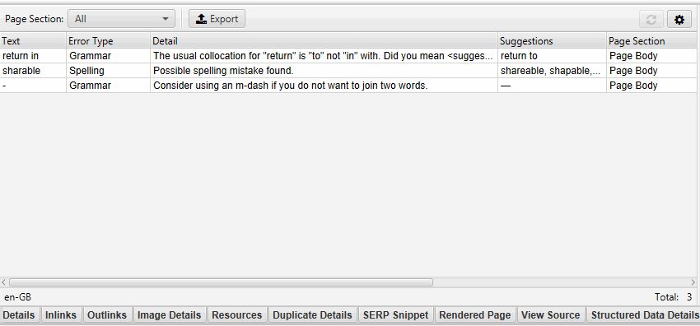The image size is (700, 326).
Task: Open the Image Details tab
Action: coord(169,314)
